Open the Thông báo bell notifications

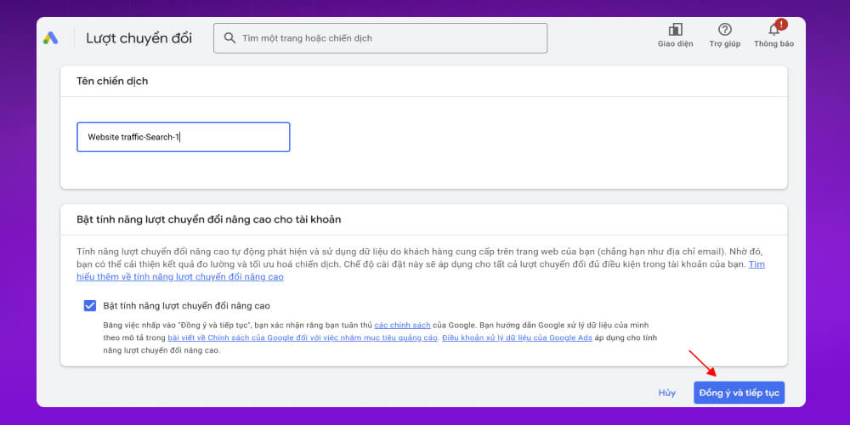[773, 31]
